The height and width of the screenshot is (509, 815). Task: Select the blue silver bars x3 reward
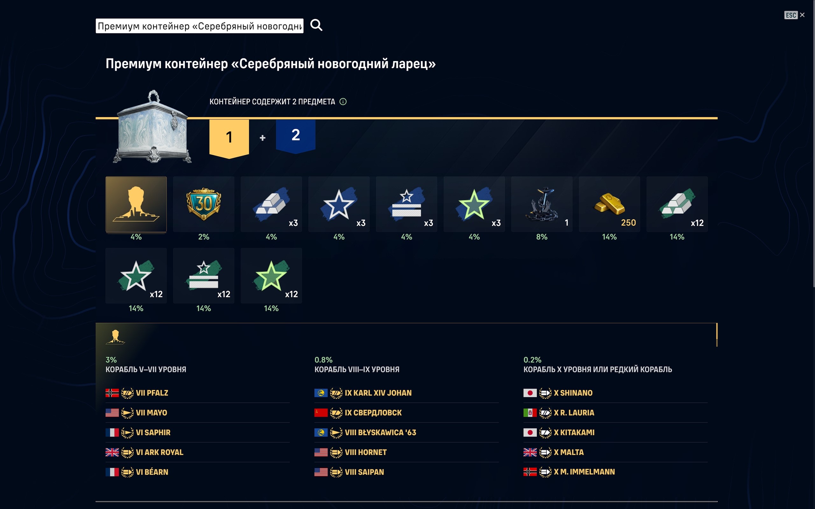tap(271, 204)
